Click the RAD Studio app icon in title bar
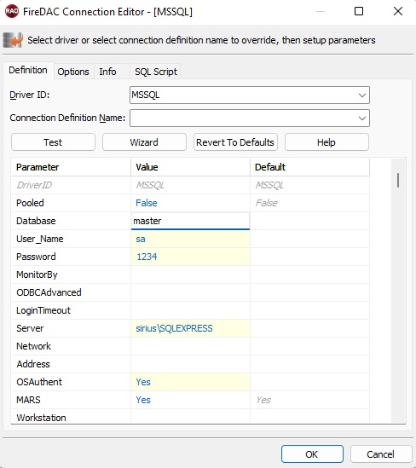416x468 pixels. pos(12,11)
